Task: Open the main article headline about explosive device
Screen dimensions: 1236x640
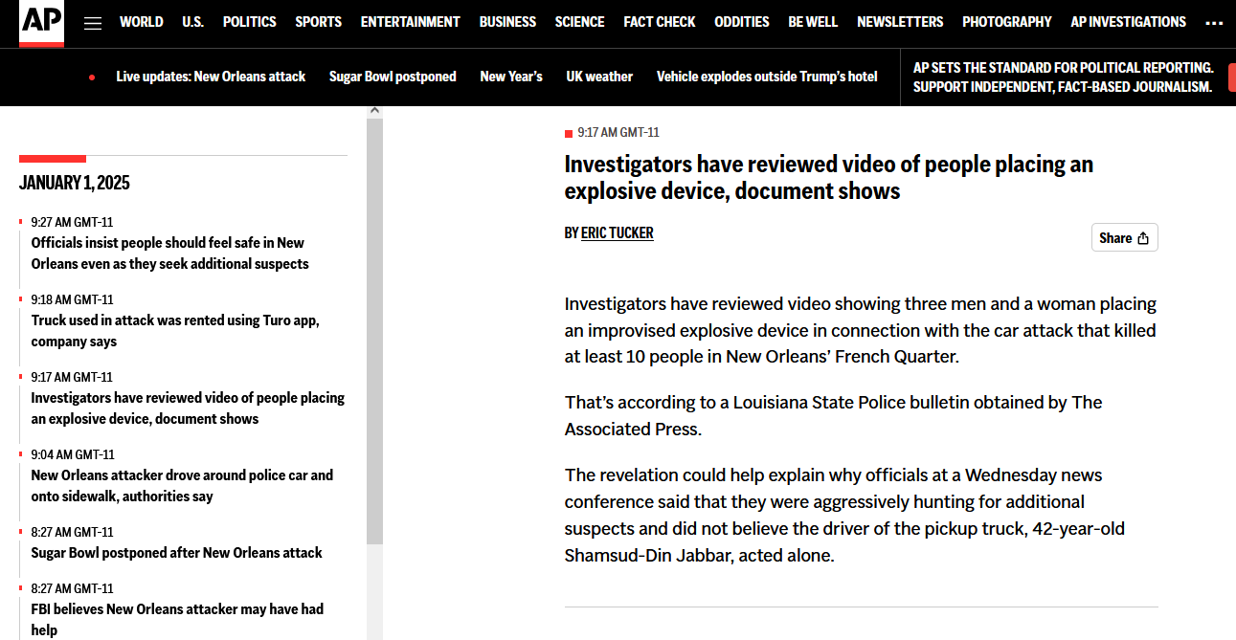Action: tap(829, 178)
